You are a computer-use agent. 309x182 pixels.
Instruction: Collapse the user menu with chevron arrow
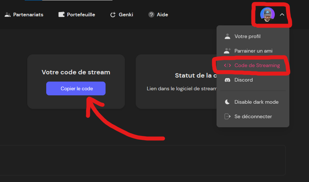[282, 15]
